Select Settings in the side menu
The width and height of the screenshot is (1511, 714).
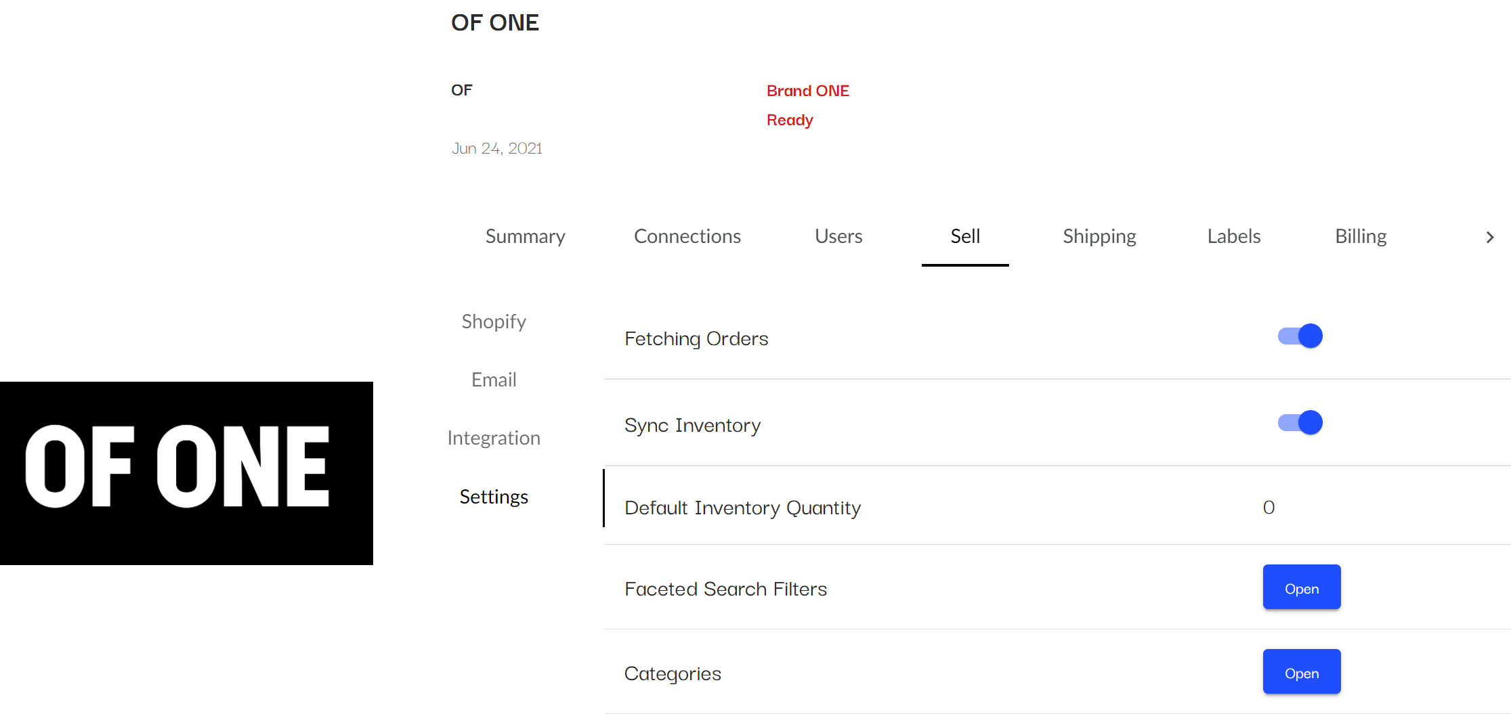(494, 497)
